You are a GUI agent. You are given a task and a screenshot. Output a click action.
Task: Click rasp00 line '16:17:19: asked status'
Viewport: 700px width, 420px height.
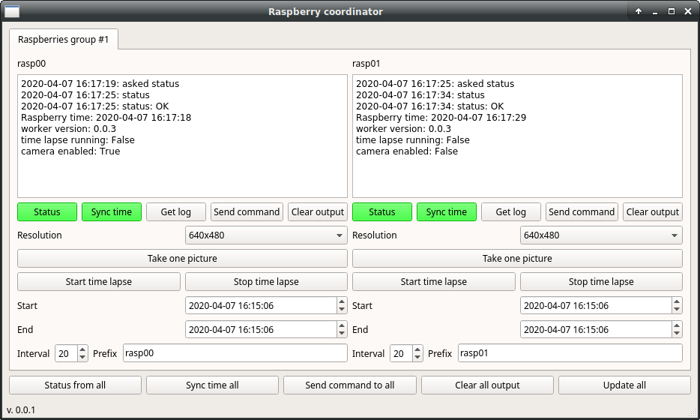pos(127,84)
